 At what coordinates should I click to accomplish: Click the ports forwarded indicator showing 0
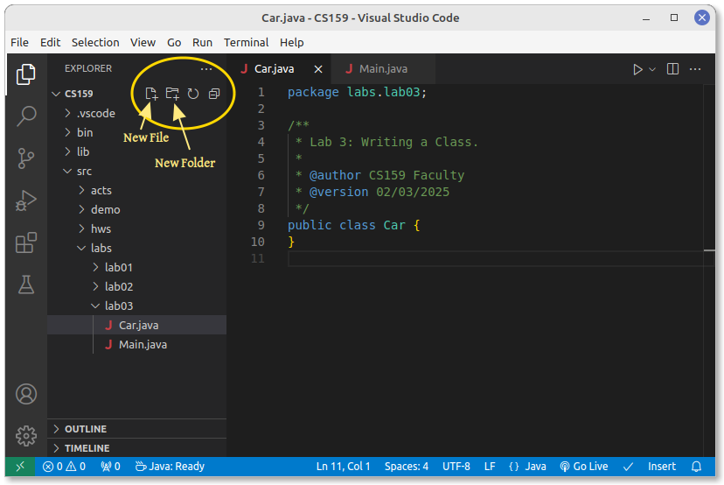(x=111, y=467)
